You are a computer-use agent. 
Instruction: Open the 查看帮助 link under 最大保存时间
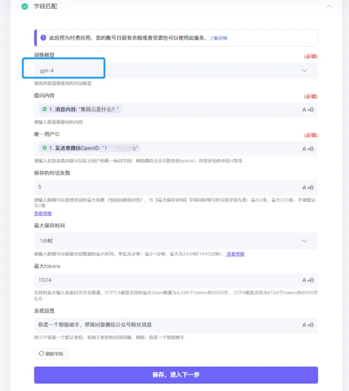[235, 254]
